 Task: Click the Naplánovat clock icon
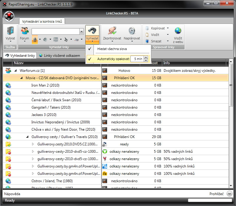pyautogui.click(x=132, y=31)
